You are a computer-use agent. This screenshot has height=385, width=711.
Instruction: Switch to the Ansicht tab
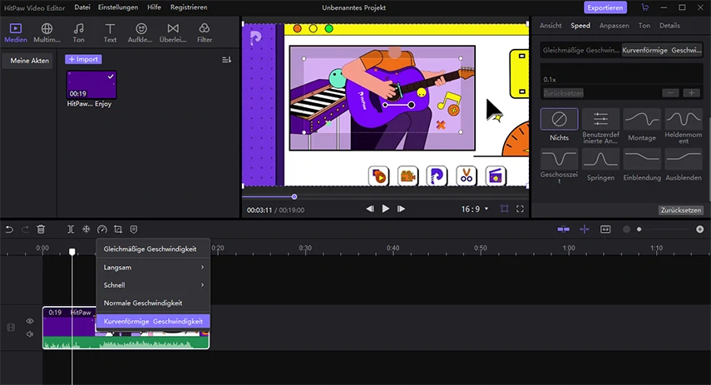click(551, 26)
